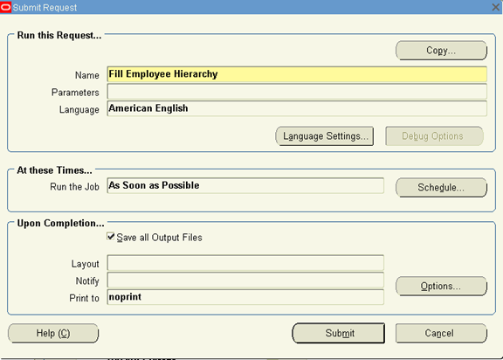
Task: Click the Language field showing American English
Action: click(297, 108)
